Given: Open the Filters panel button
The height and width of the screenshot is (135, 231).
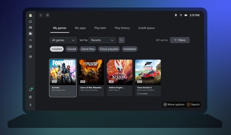Looking at the screenshot, I should point(180,40).
